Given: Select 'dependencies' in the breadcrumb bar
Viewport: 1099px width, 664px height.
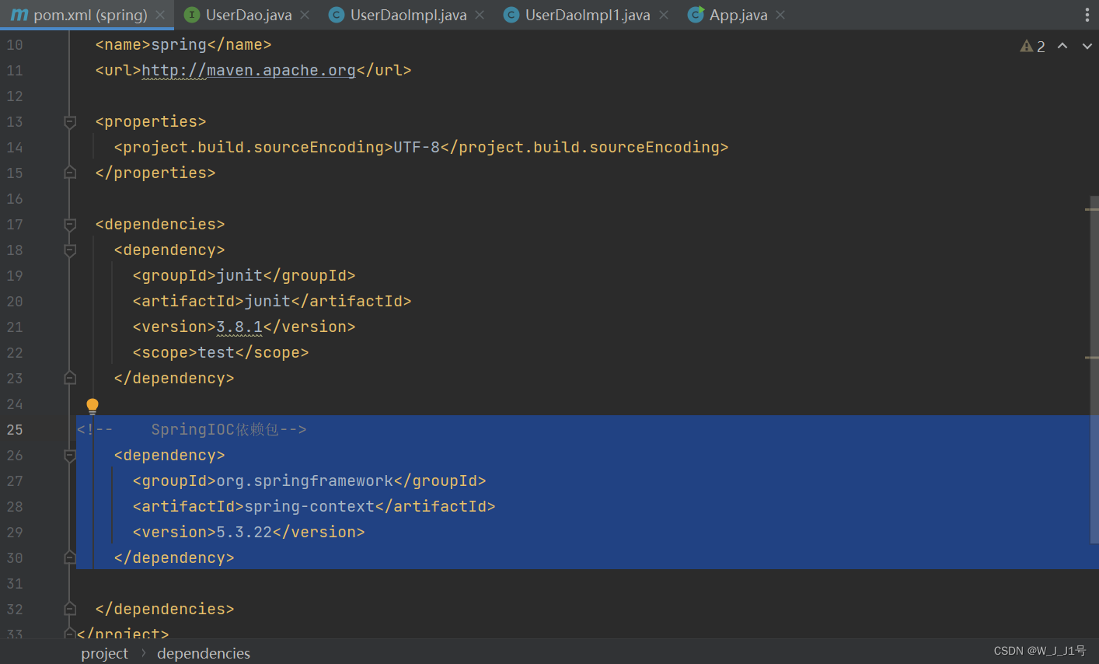Looking at the screenshot, I should pos(204,653).
